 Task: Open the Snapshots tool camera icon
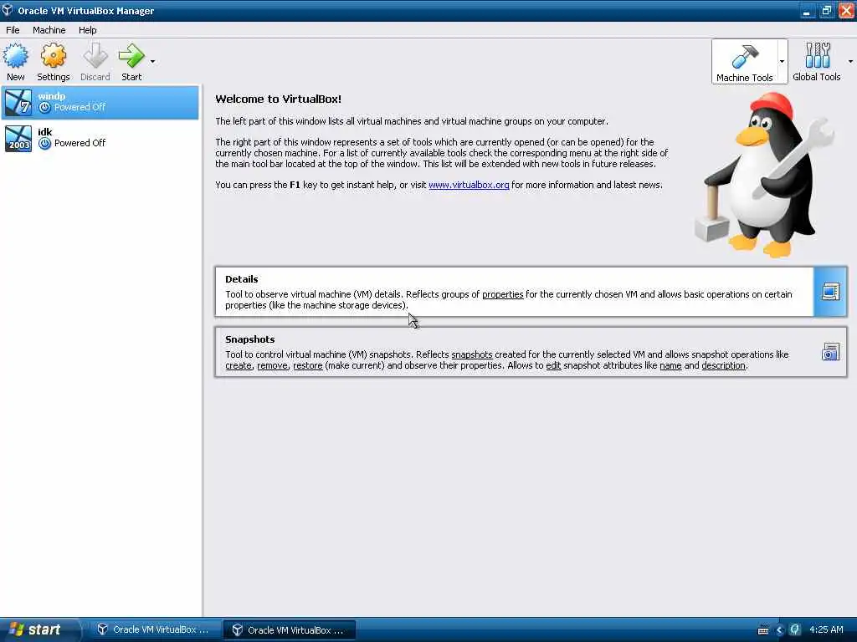tap(830, 352)
